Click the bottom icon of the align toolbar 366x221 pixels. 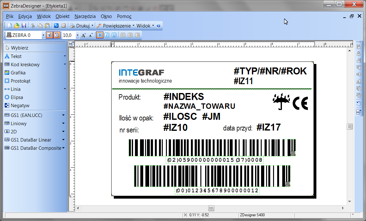359,112
